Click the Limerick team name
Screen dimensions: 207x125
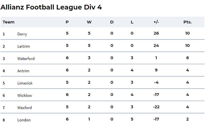tap(25, 83)
